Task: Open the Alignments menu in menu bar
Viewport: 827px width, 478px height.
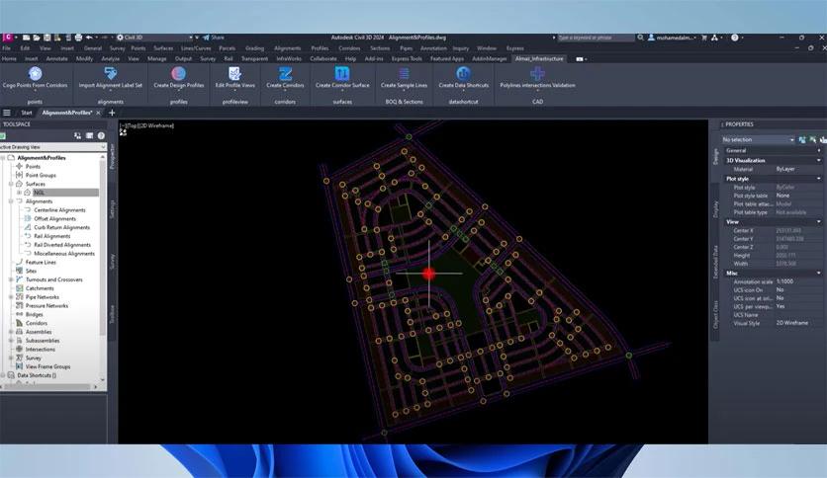Action: coord(288,48)
